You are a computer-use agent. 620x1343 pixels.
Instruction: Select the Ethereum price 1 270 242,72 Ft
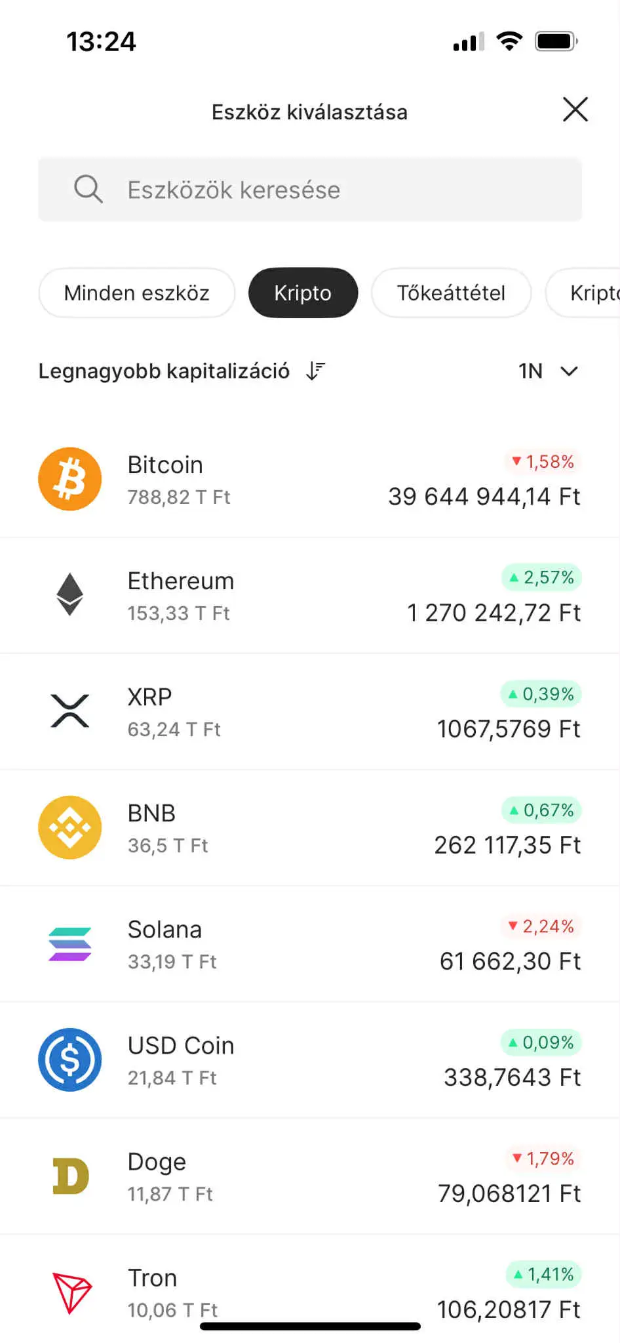494,613
